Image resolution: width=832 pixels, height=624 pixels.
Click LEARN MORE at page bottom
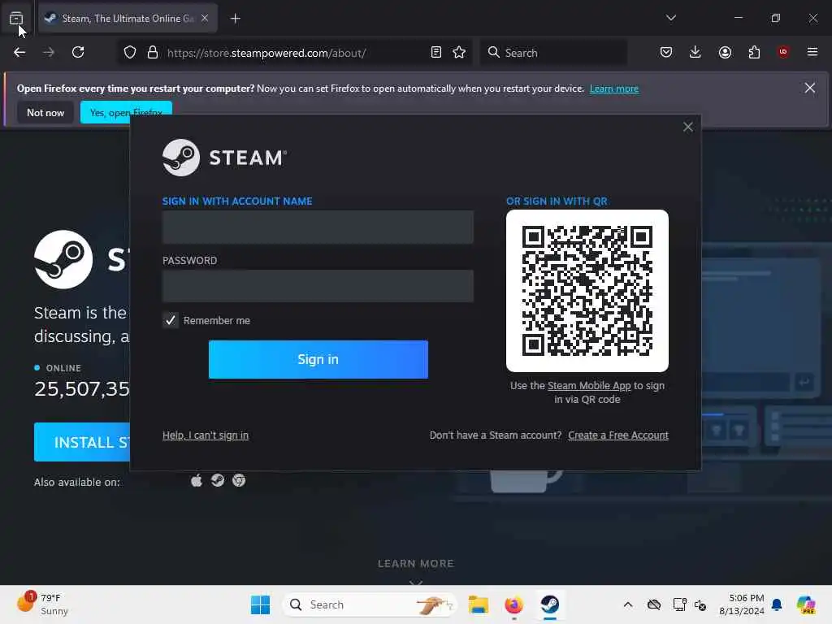(x=416, y=564)
